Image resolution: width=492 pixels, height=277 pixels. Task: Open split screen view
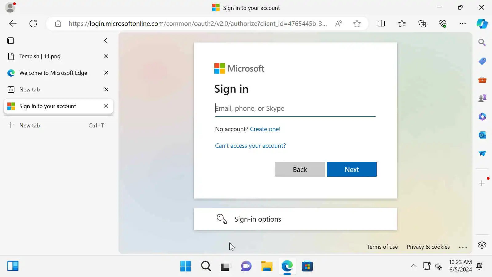[381, 23]
